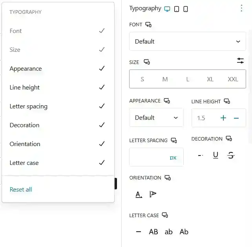
Task: Apply strikethrough decoration
Action: coord(231,155)
